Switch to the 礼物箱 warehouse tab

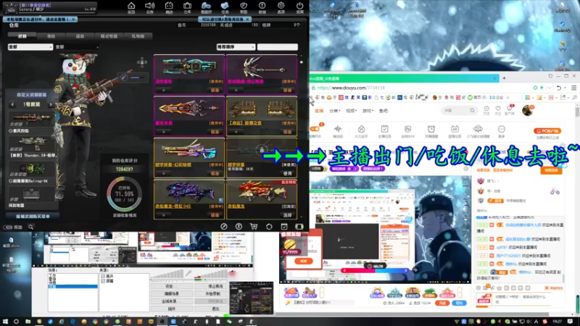pyautogui.click(x=138, y=35)
